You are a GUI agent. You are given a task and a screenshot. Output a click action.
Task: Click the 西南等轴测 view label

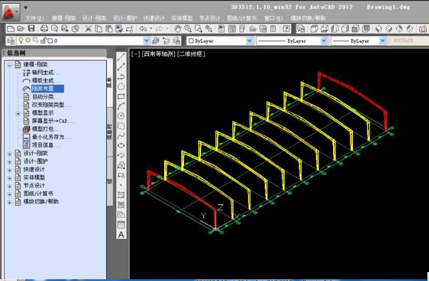(x=158, y=54)
